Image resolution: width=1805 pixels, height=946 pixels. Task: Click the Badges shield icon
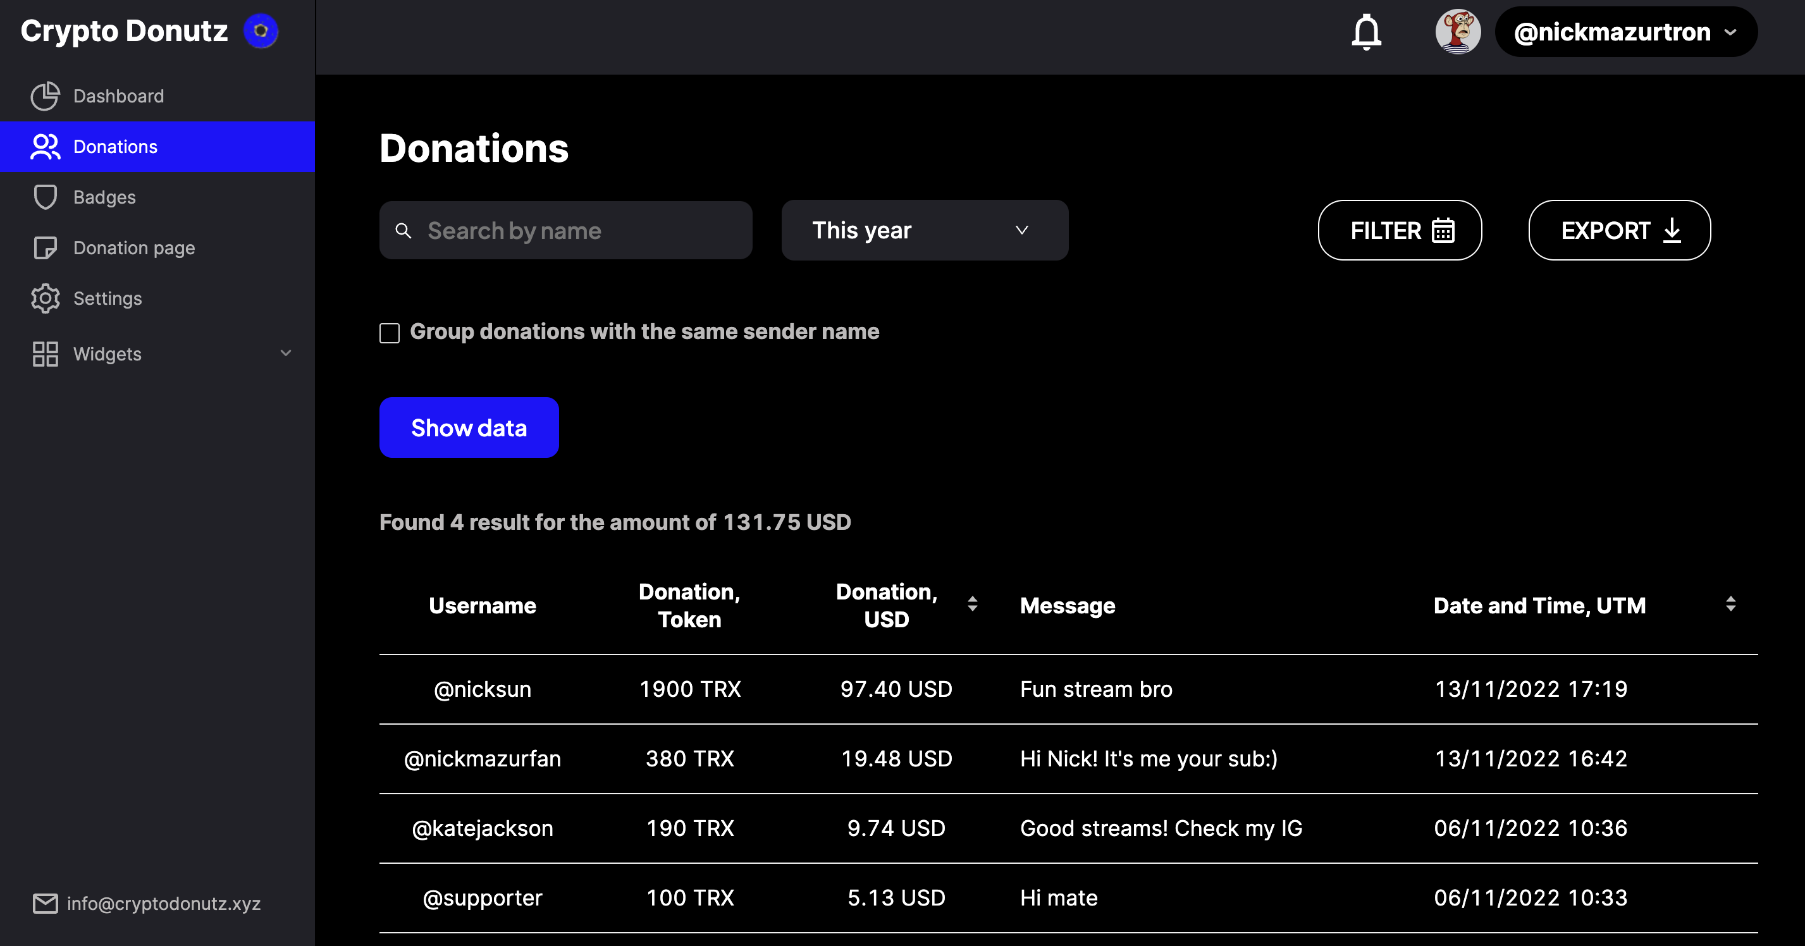click(46, 197)
